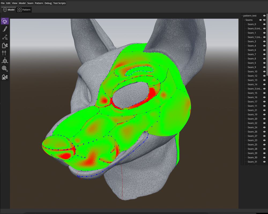Open the Seam menu
This screenshot has width=268, height=214.
pos(30,3)
